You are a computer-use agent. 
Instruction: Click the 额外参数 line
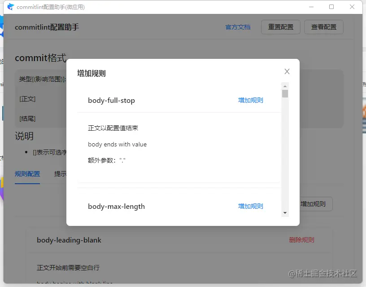click(107, 160)
